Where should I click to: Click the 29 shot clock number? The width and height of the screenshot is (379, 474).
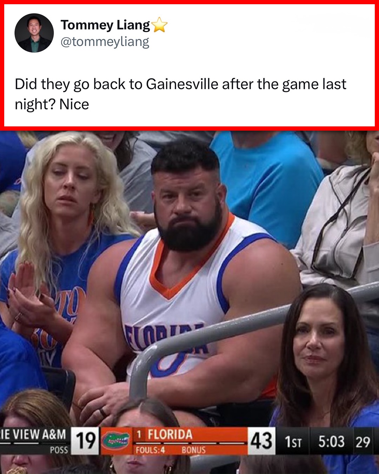click(x=363, y=442)
